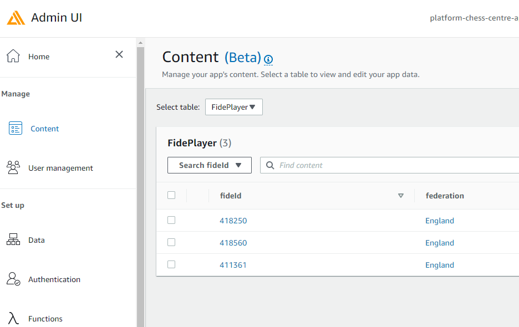Click the Amplify Admin UI logo
The image size is (519, 327).
pyautogui.click(x=16, y=17)
